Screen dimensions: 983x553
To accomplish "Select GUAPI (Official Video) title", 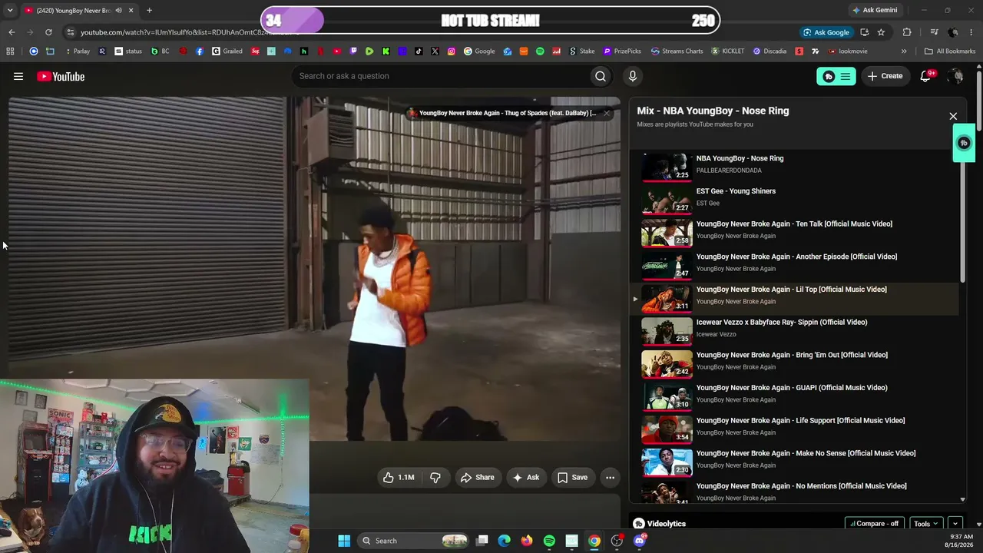I will 792,389.
